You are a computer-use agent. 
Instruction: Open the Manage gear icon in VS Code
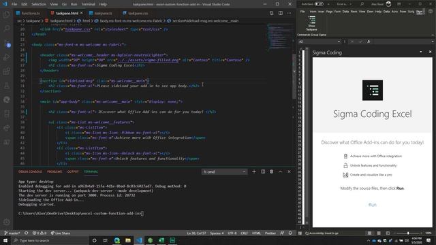(7, 222)
